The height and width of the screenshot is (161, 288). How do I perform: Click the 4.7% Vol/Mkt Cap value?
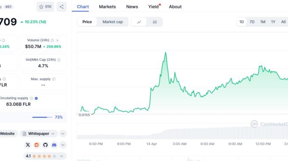pyautogui.click(x=43, y=66)
